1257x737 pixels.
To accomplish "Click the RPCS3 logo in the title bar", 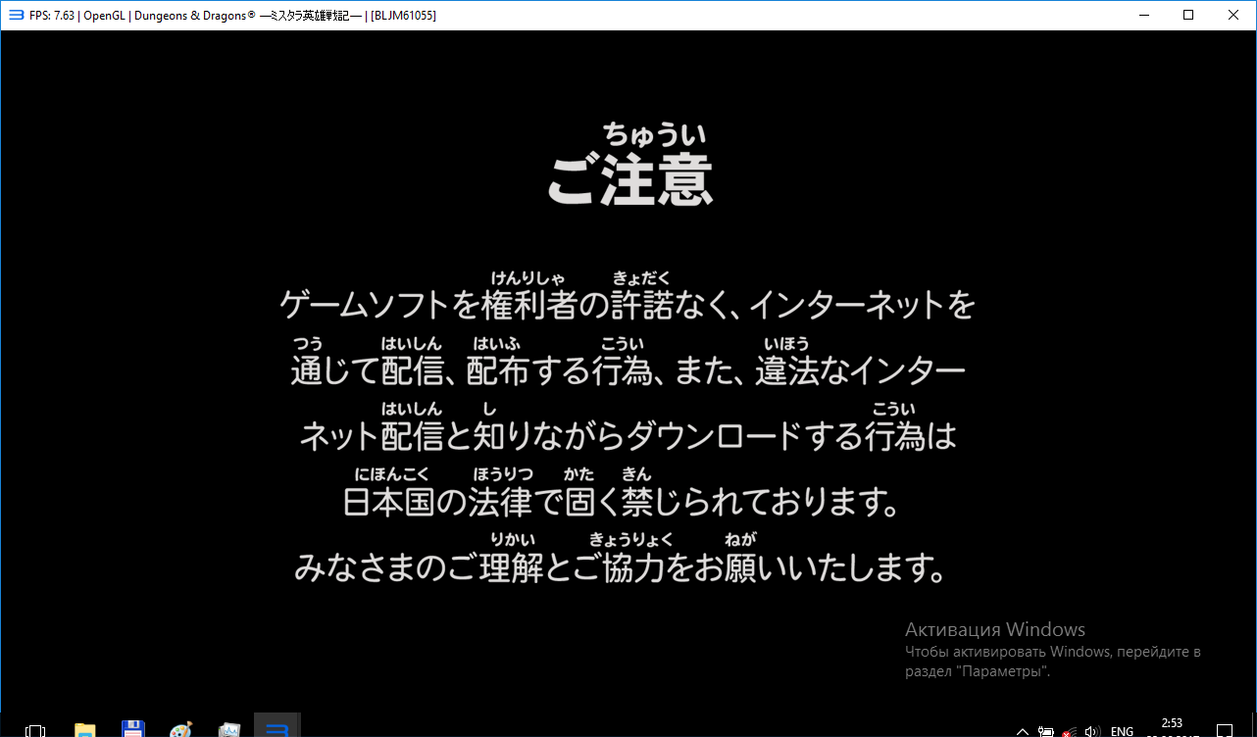I will coord(16,16).
